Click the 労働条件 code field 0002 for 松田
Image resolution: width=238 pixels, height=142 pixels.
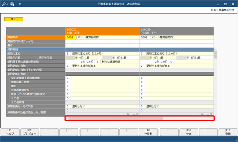[x=70, y=37]
